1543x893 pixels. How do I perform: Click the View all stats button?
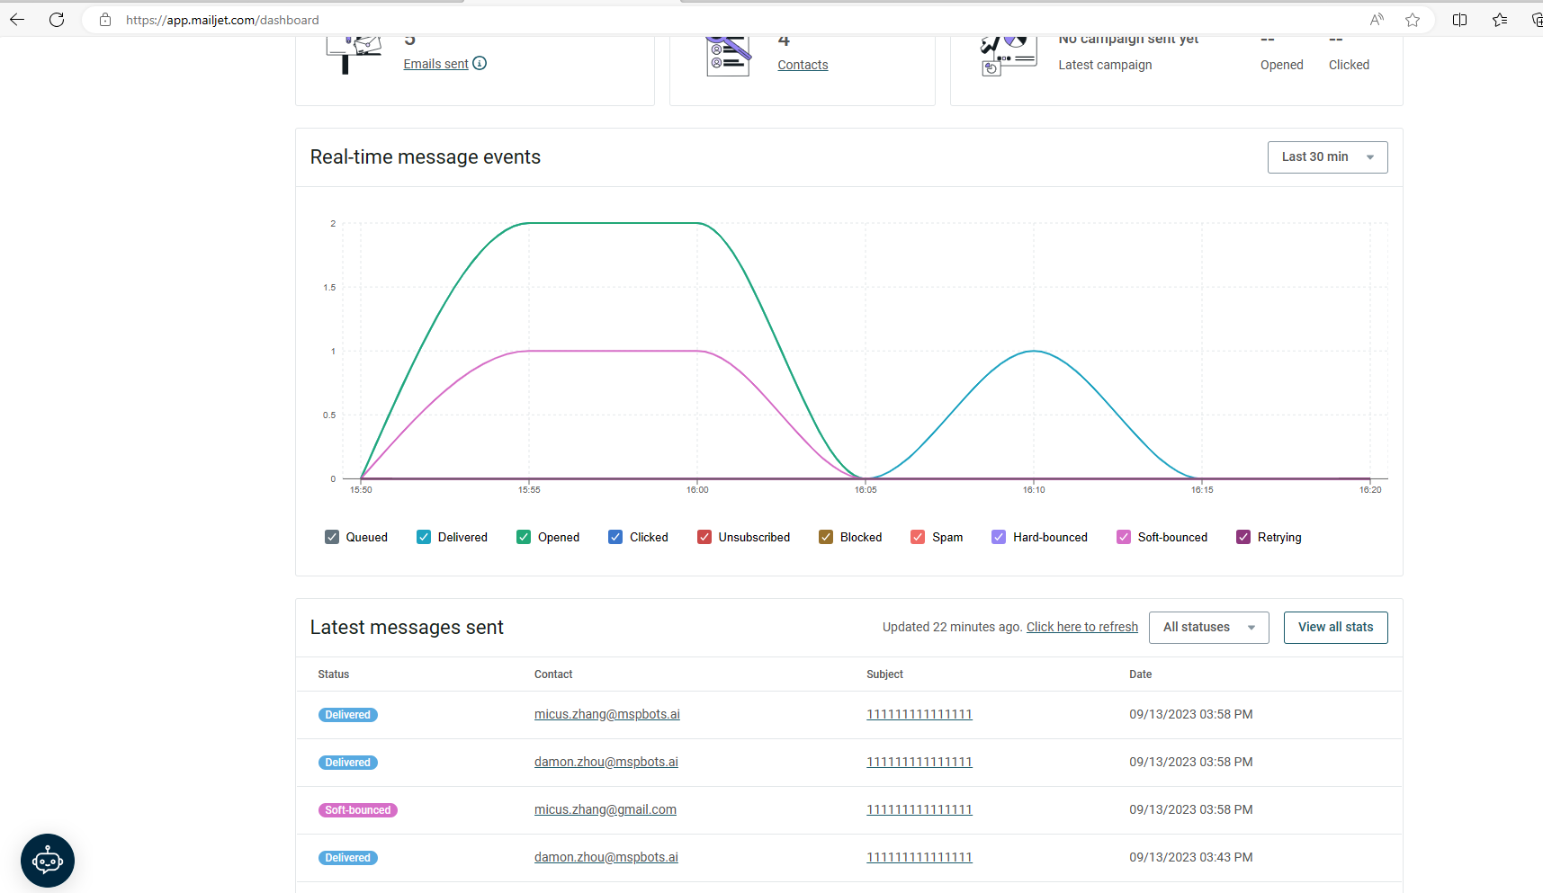coord(1335,628)
